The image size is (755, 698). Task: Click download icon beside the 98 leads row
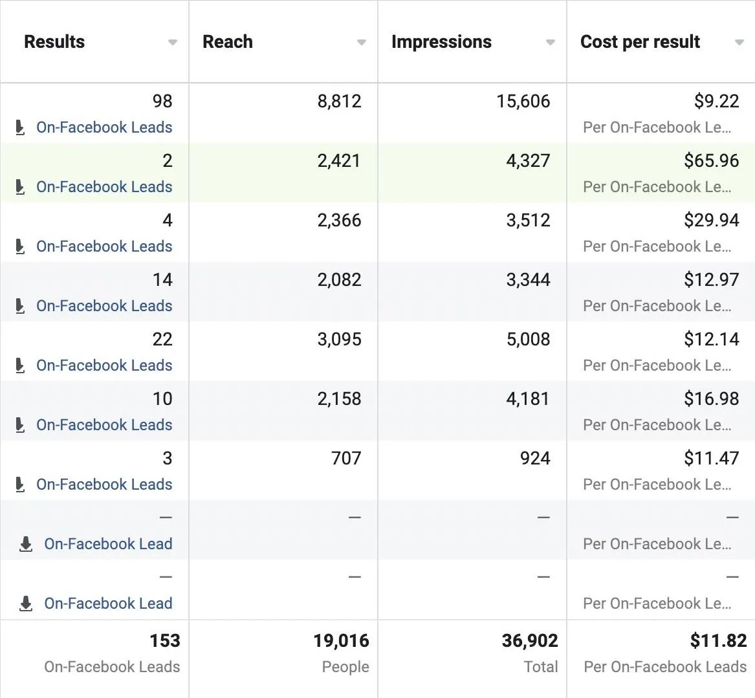pos(20,127)
